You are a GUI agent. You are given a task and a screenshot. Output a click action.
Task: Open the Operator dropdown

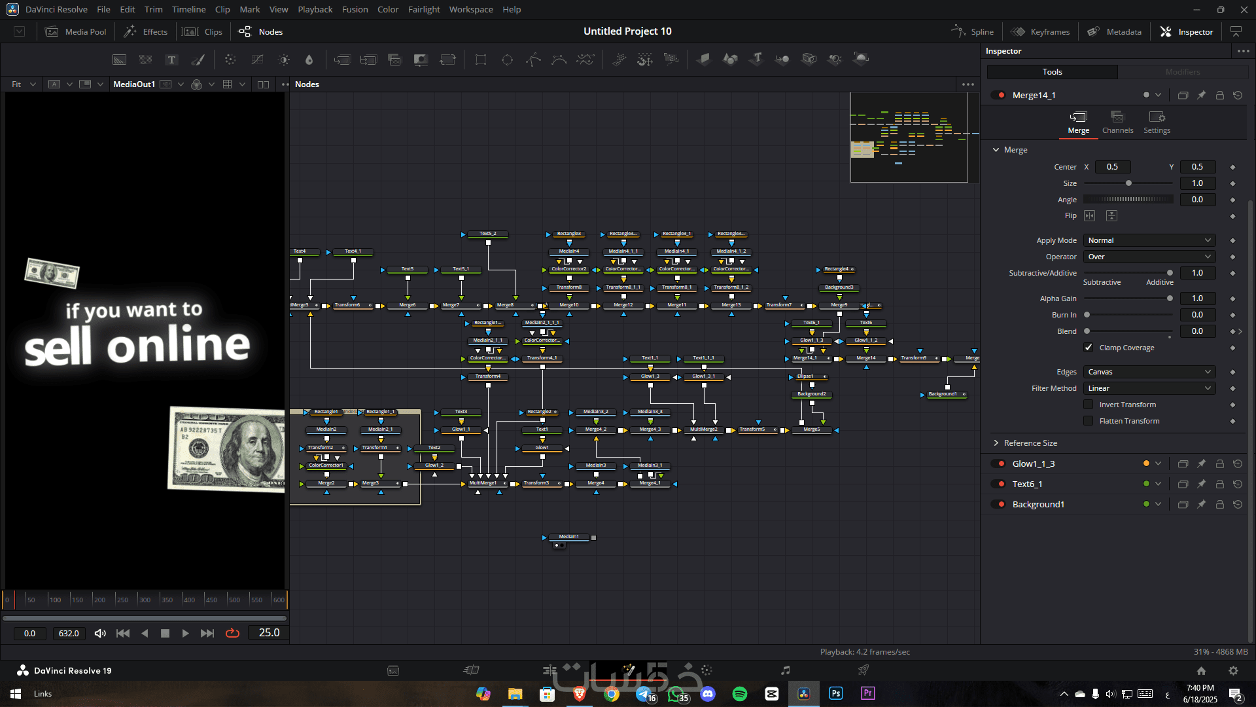click(x=1149, y=257)
